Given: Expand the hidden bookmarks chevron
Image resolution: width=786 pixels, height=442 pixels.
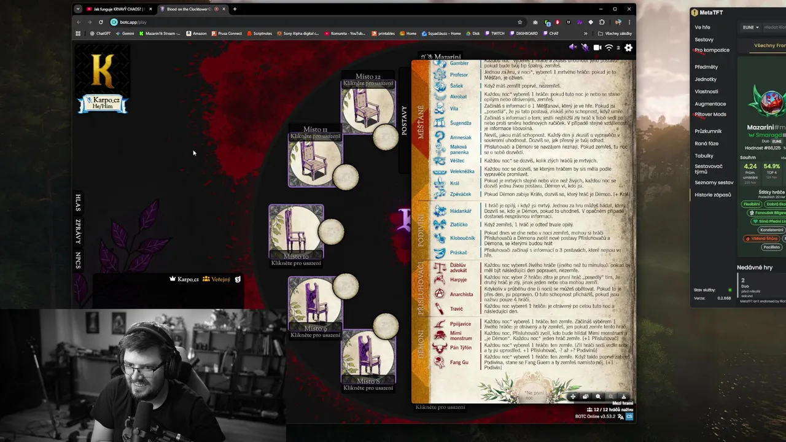Looking at the screenshot, I should click(x=585, y=34).
